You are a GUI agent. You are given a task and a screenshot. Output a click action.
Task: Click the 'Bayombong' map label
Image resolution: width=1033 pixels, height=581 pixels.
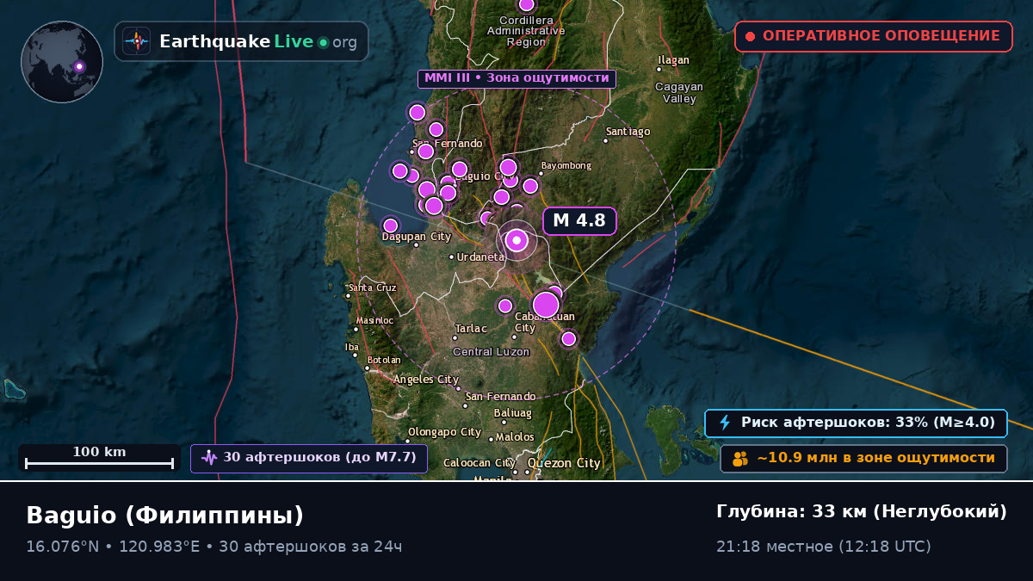566,165
